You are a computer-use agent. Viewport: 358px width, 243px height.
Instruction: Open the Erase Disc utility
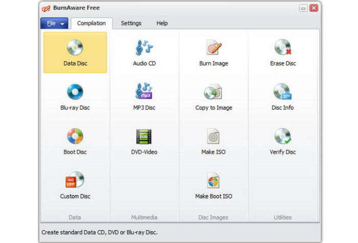point(283,53)
